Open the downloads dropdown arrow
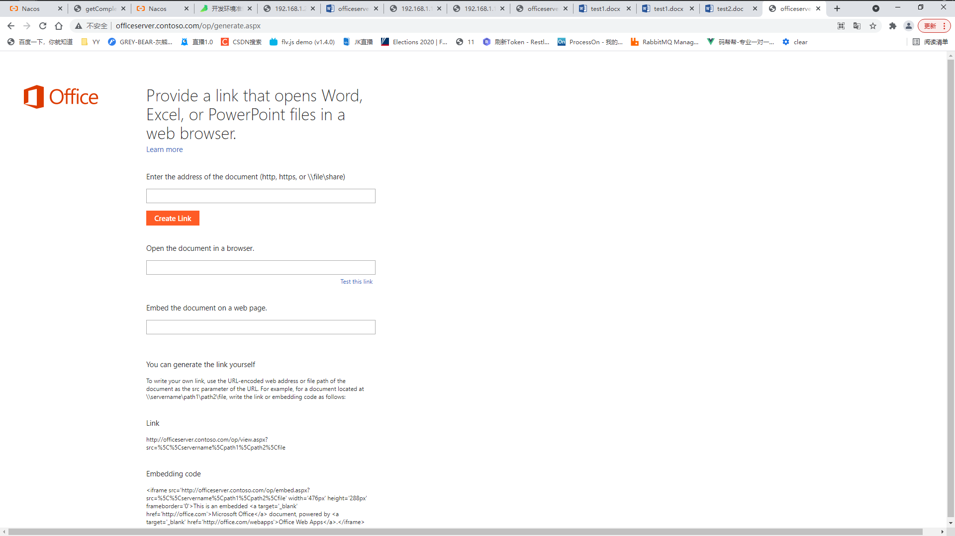955x536 pixels. (x=876, y=8)
